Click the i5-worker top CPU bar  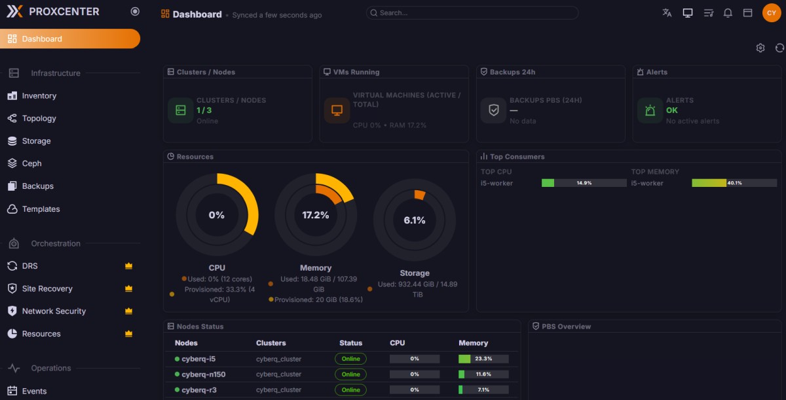click(x=584, y=183)
